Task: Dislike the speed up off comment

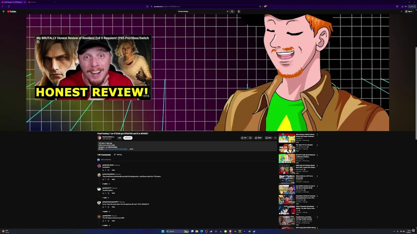Action: point(108,207)
